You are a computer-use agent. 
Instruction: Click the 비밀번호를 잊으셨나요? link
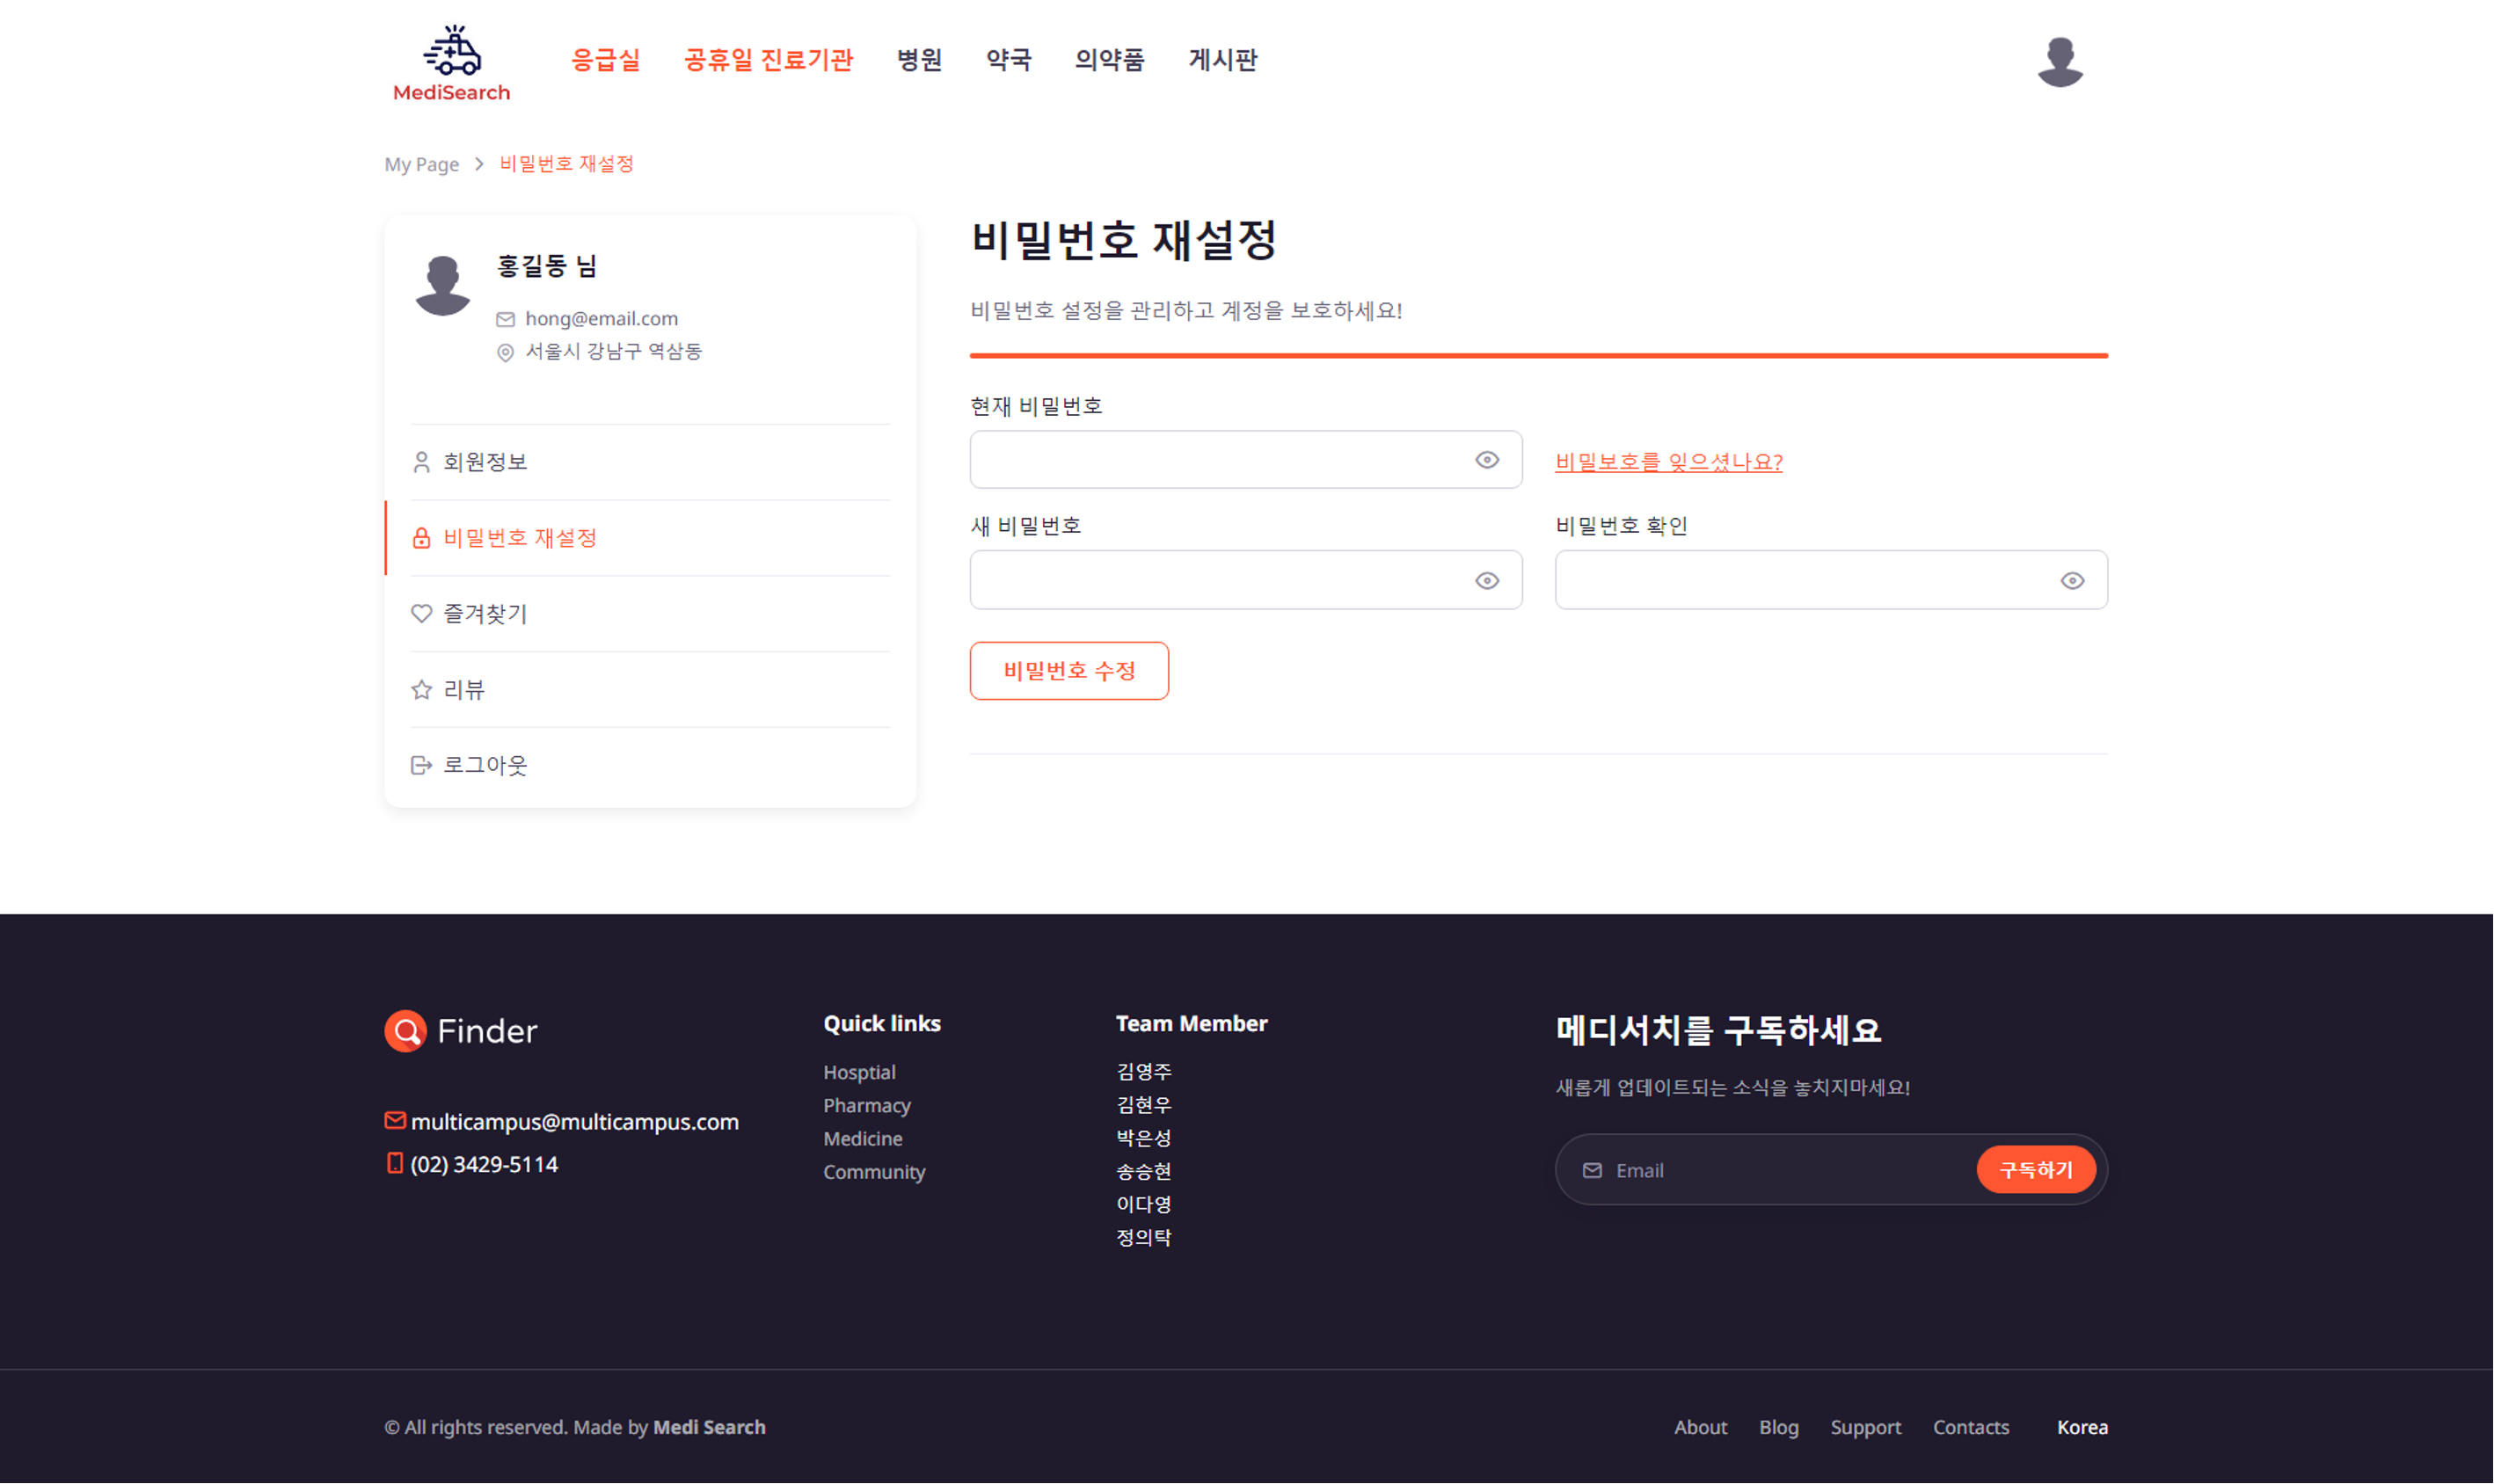(x=1668, y=462)
